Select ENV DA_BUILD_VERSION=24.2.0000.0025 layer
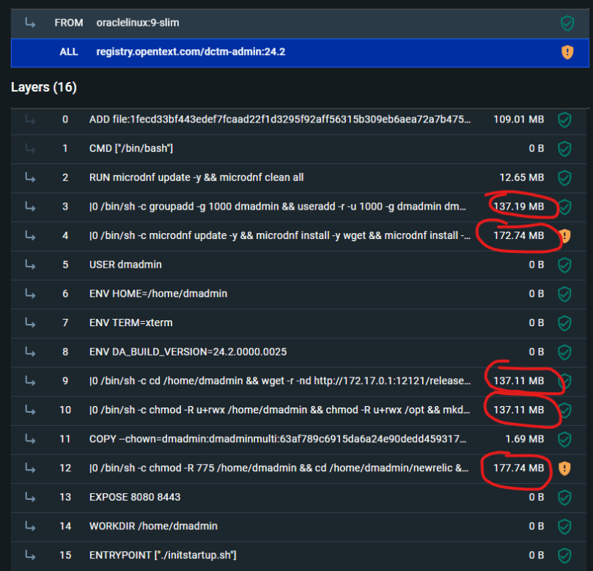 click(299, 352)
